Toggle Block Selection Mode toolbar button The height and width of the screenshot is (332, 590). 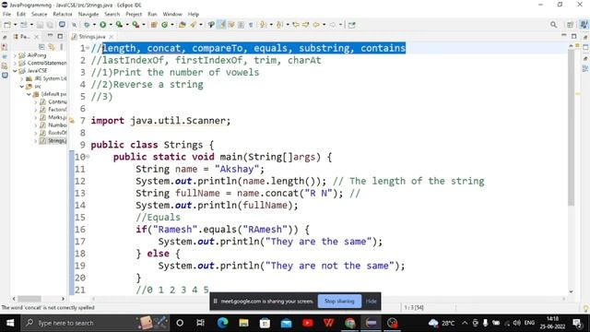[x=241, y=25]
